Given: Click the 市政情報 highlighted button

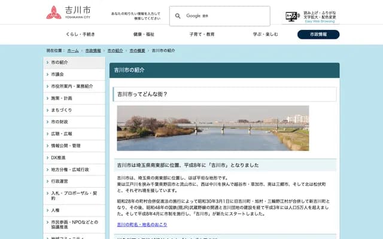Looking at the screenshot, I should click(x=318, y=34).
